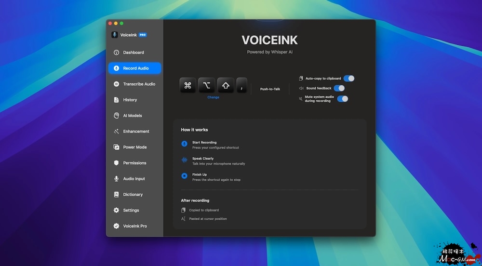Click the Dictionary book icon
Viewport: 482px width, 266px height.
click(116, 195)
